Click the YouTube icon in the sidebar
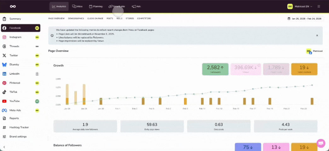 (x=4, y=101)
